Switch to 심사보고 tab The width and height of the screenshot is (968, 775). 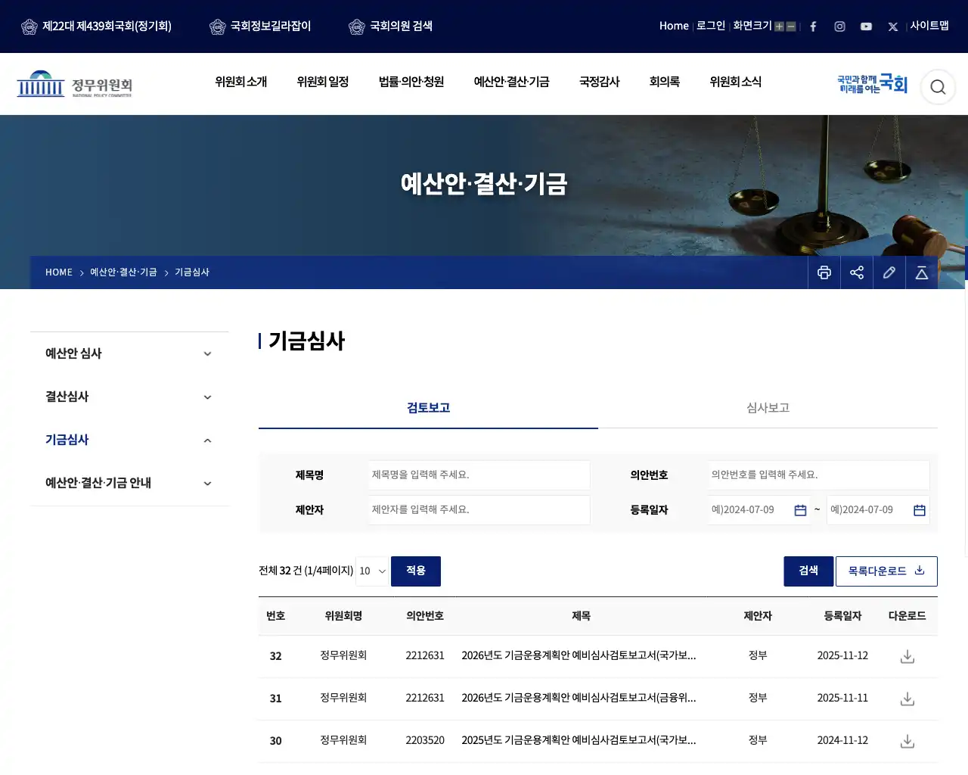[x=768, y=408]
